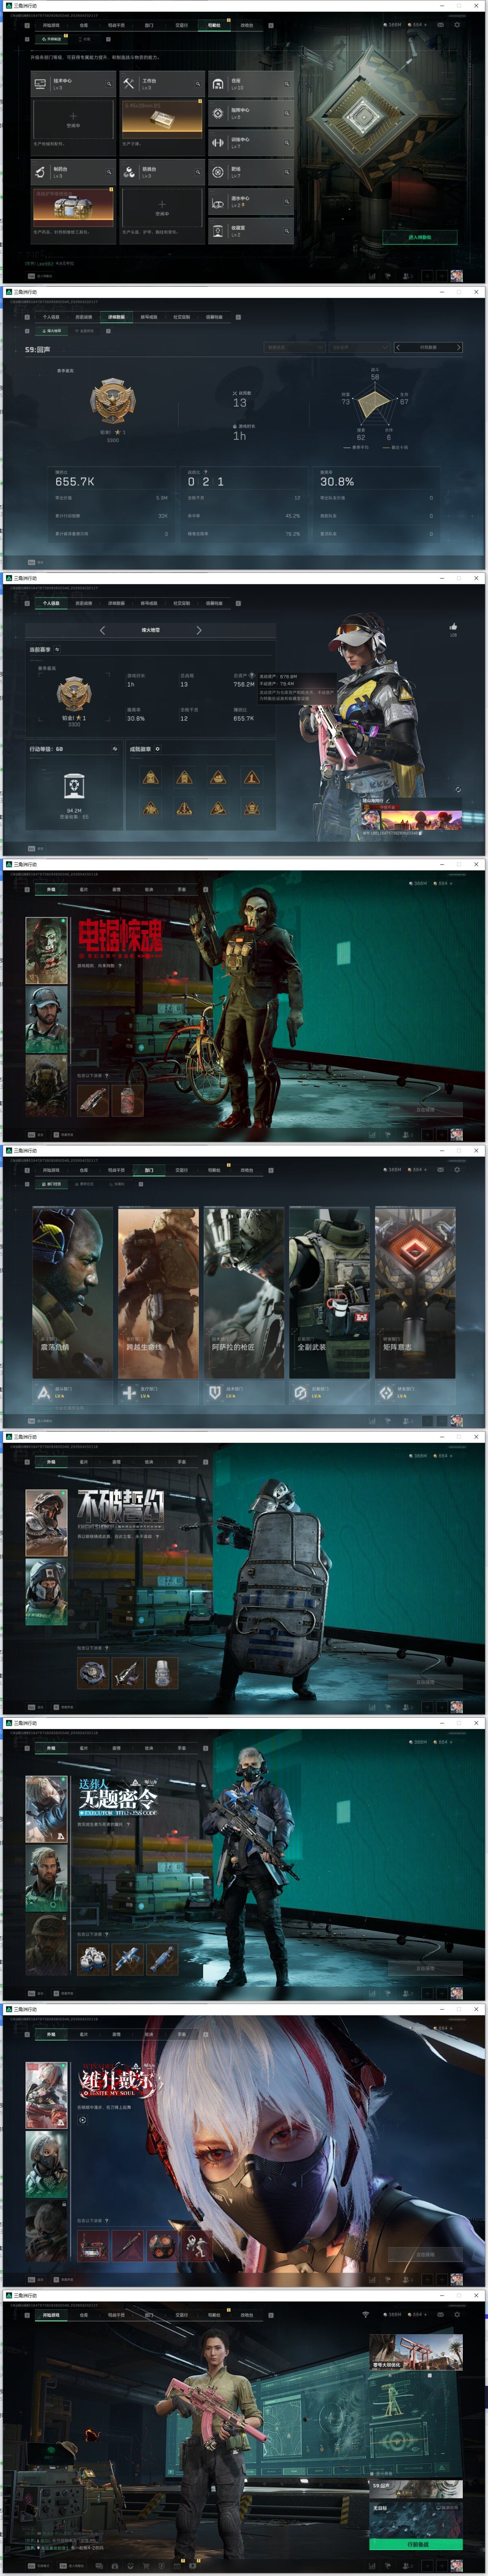Click the radar ability chart on the stats screen
Image resolution: width=488 pixels, height=2576 pixels.
(375, 404)
